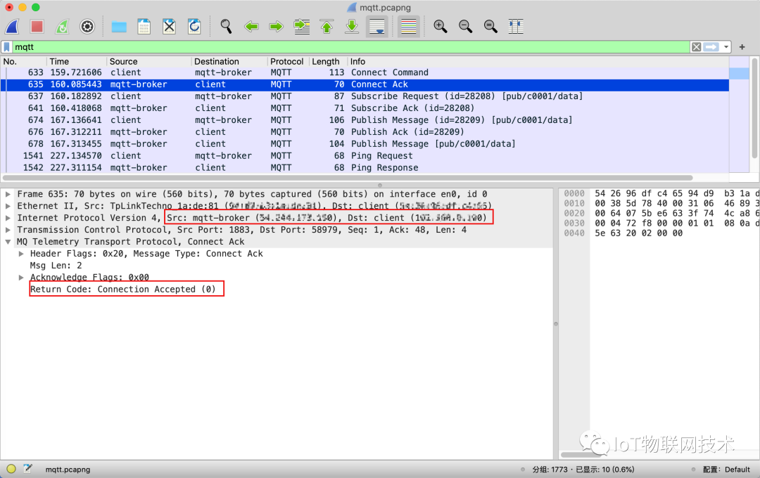The height and width of the screenshot is (478, 760).
Task: Toggle auto-scroll during live capture
Action: click(x=377, y=27)
